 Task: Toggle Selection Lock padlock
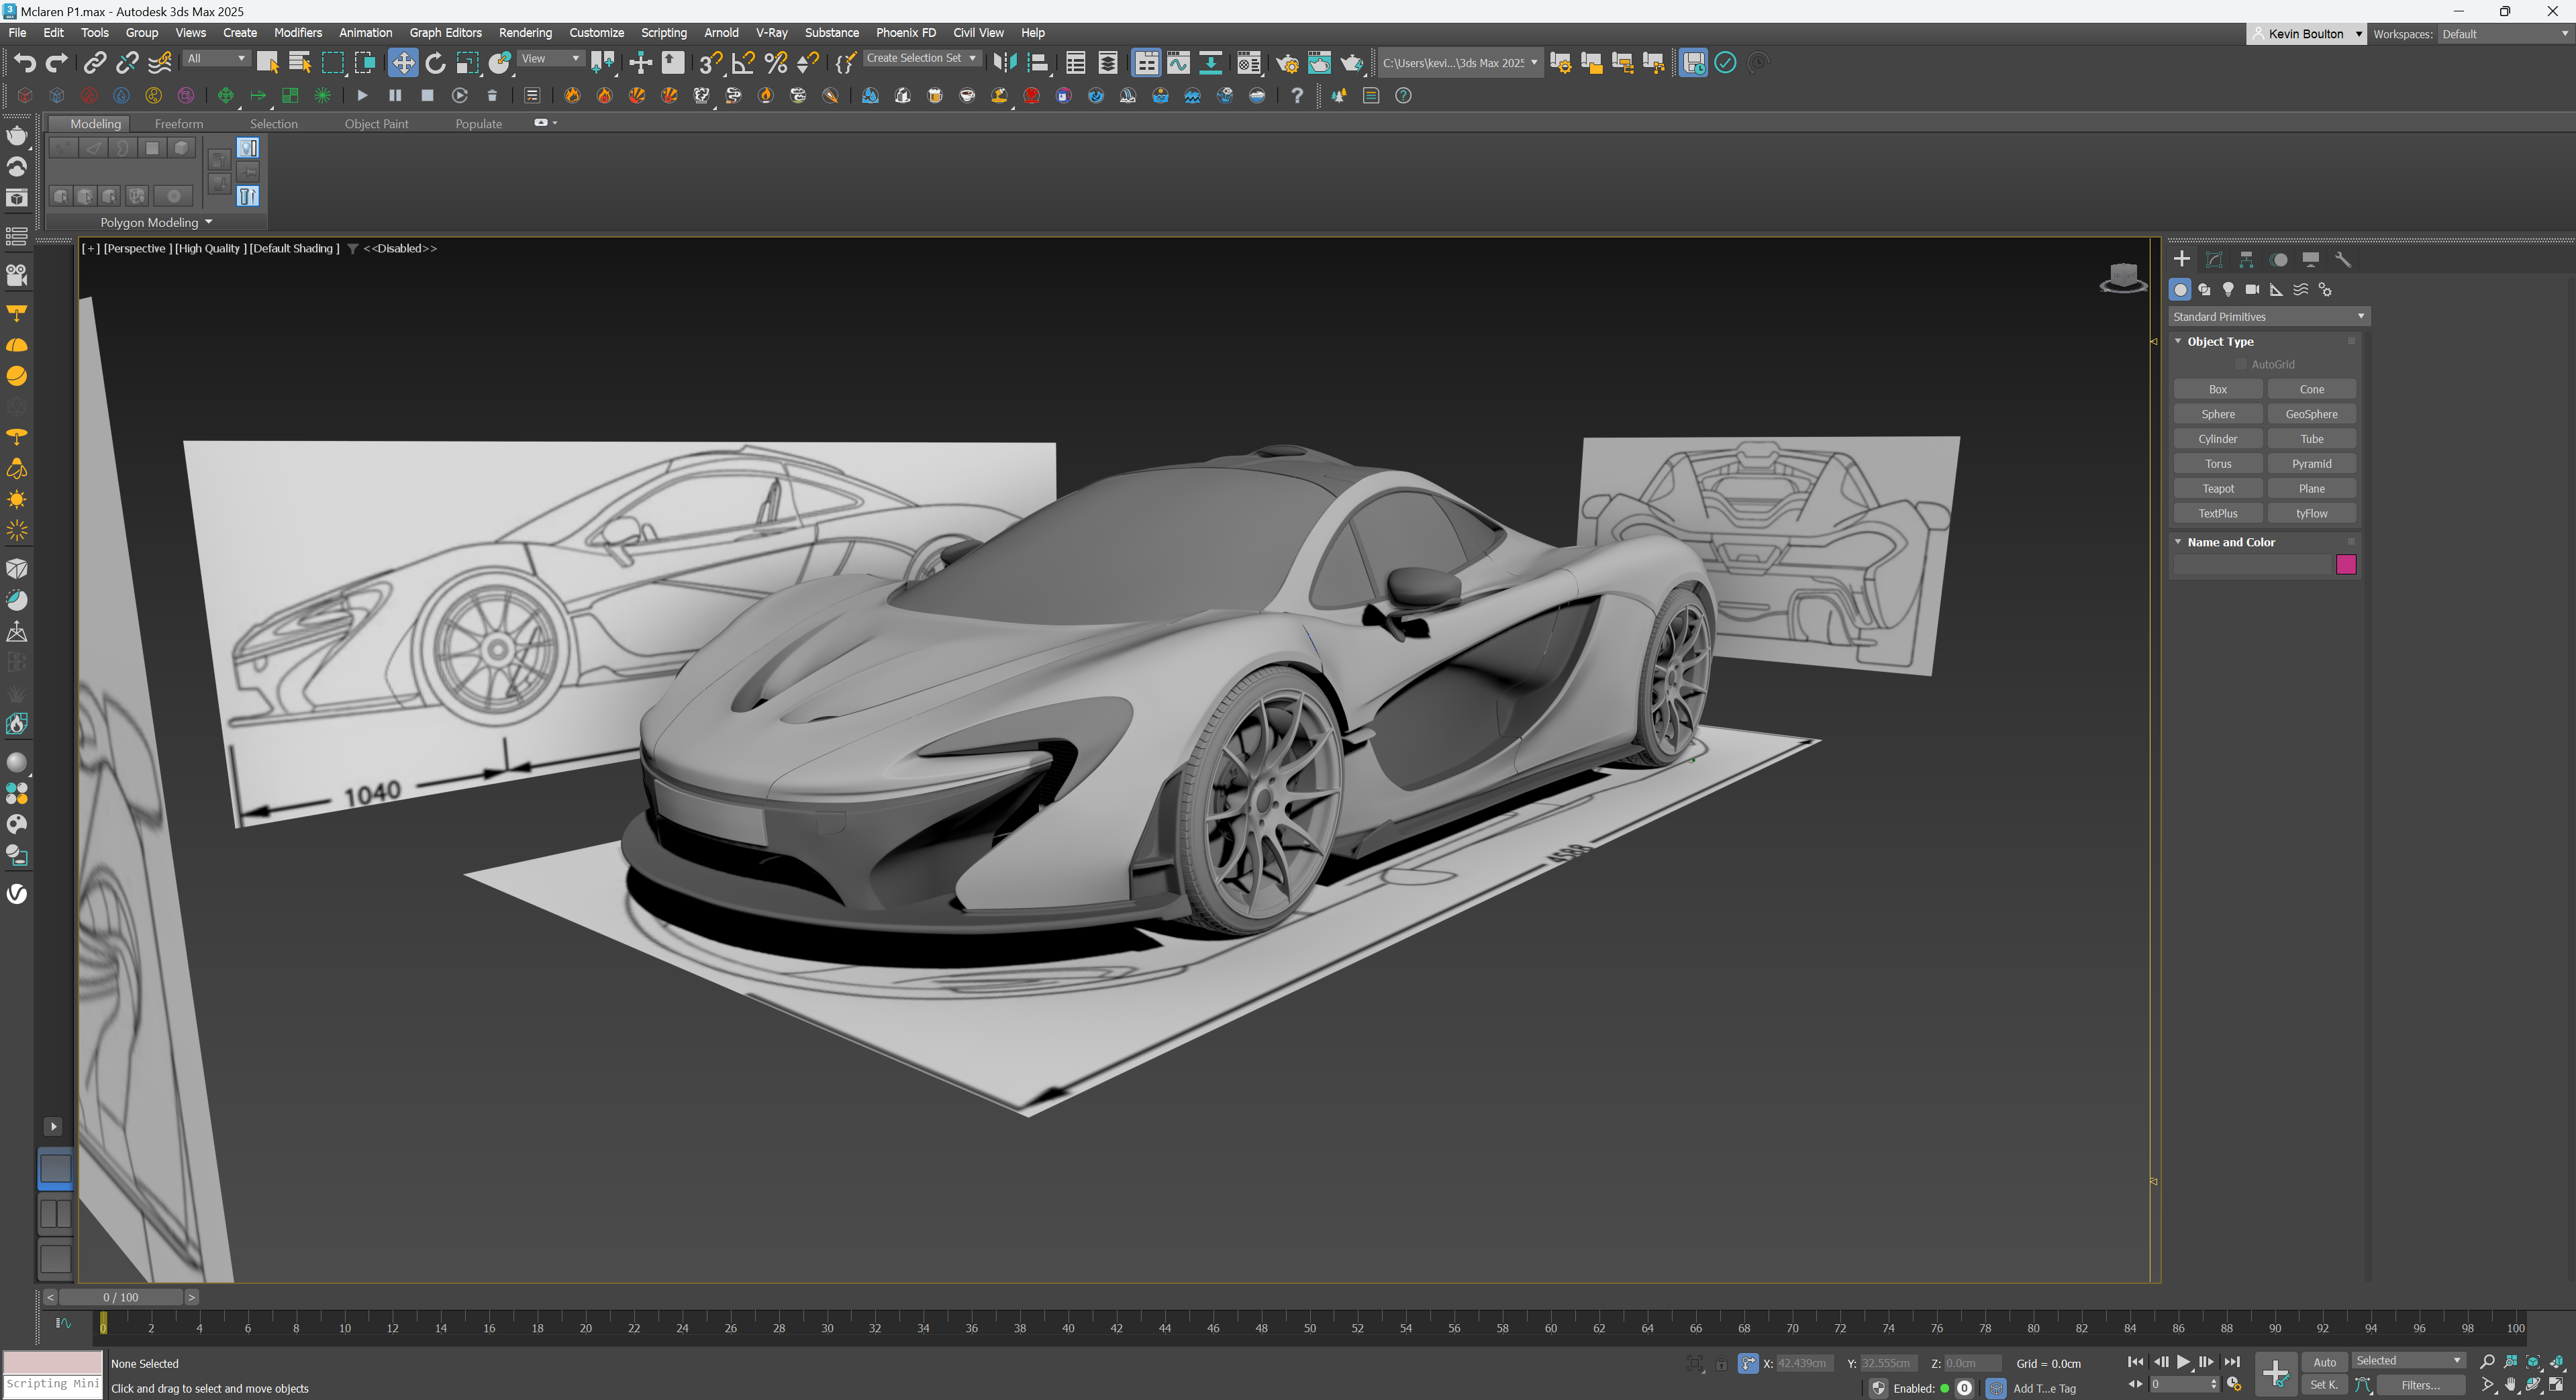pos(1722,1364)
